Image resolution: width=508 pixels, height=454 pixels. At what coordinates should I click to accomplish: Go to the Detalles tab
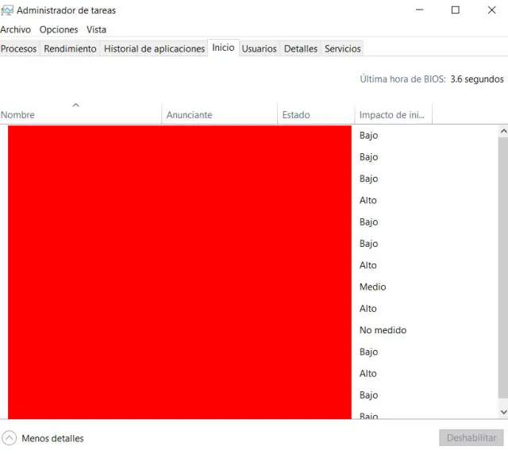tap(301, 48)
